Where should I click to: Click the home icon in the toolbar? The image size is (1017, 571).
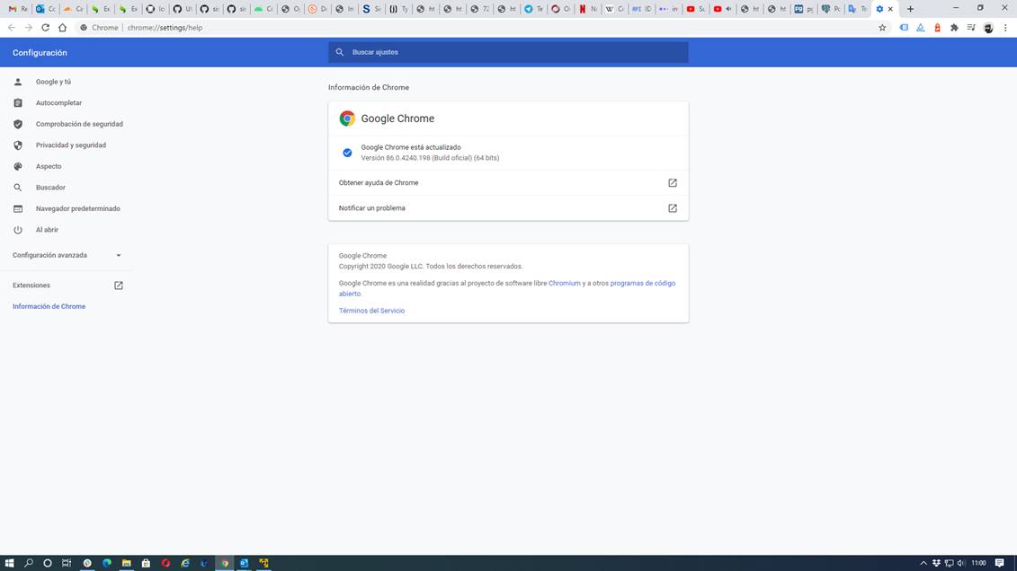point(62,28)
